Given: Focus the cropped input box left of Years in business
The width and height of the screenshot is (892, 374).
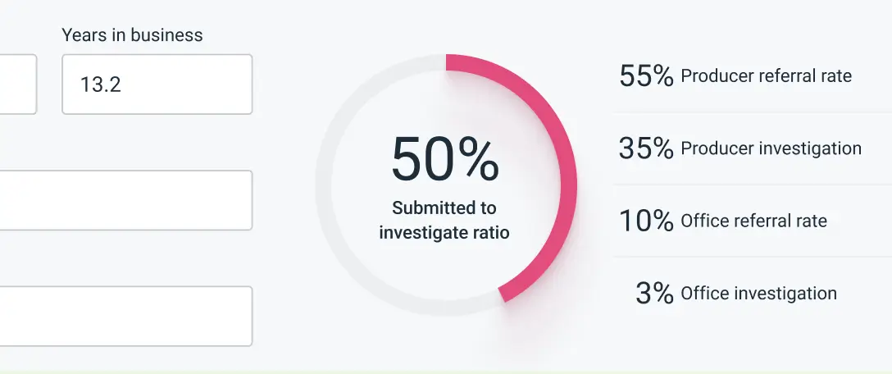Looking at the screenshot, I should coord(18,84).
